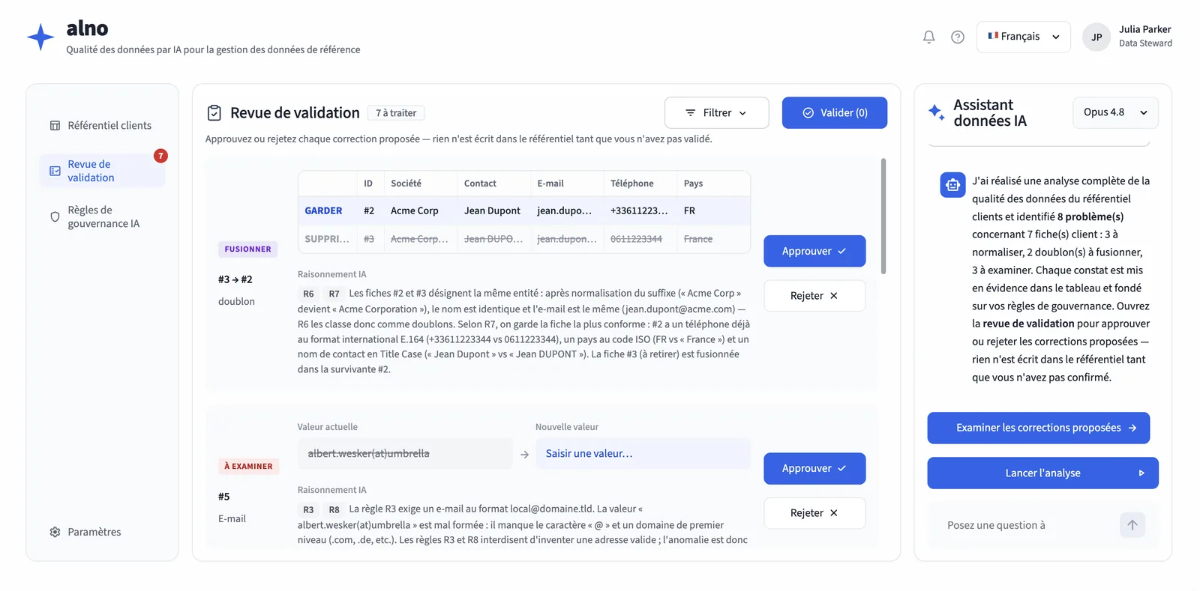
Task: Open the help question mark icon
Action: coord(958,37)
